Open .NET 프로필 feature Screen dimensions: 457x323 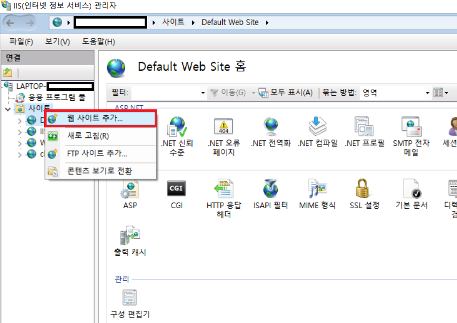364,131
